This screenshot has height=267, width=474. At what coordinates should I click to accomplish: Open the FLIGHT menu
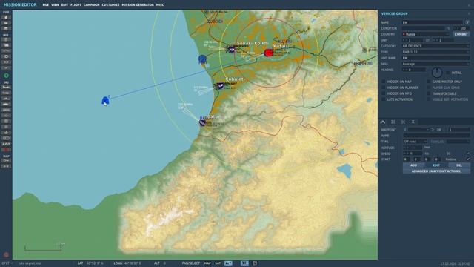point(76,5)
